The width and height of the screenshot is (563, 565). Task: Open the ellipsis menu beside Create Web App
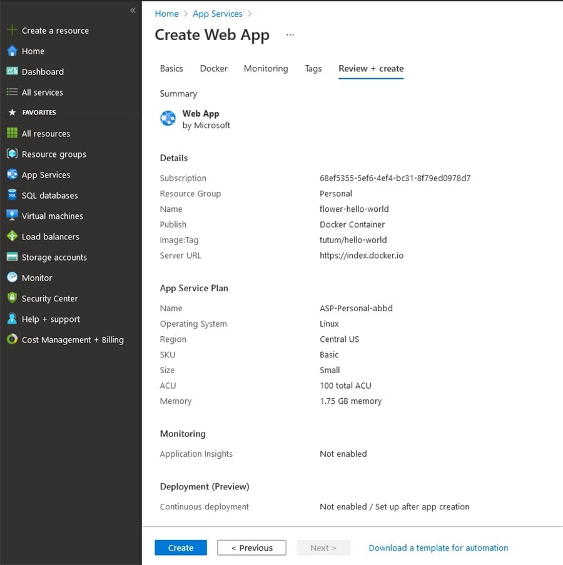click(290, 35)
